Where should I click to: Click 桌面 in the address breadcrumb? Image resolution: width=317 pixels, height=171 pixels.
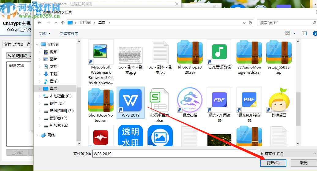click(x=102, y=23)
